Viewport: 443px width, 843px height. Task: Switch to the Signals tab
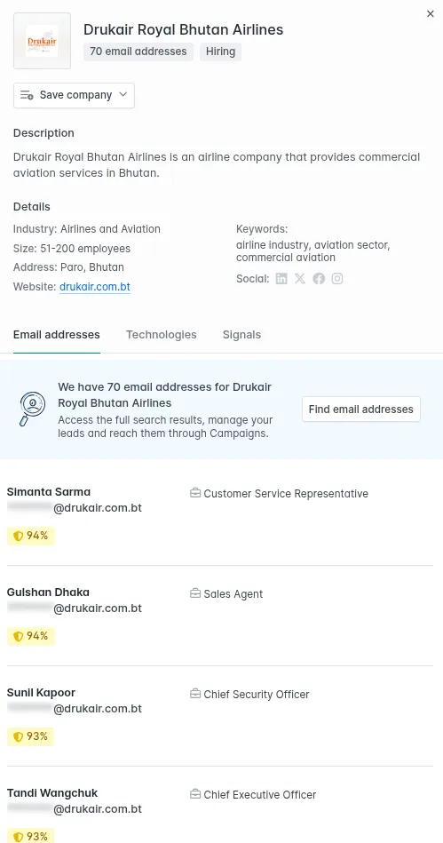(242, 334)
